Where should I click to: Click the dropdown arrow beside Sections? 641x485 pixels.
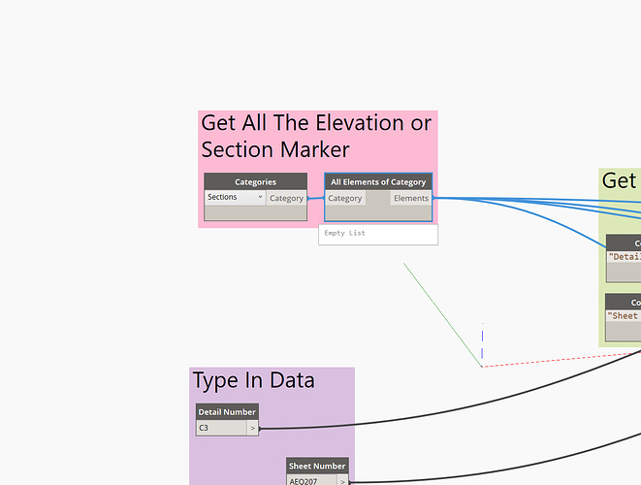pos(260,197)
